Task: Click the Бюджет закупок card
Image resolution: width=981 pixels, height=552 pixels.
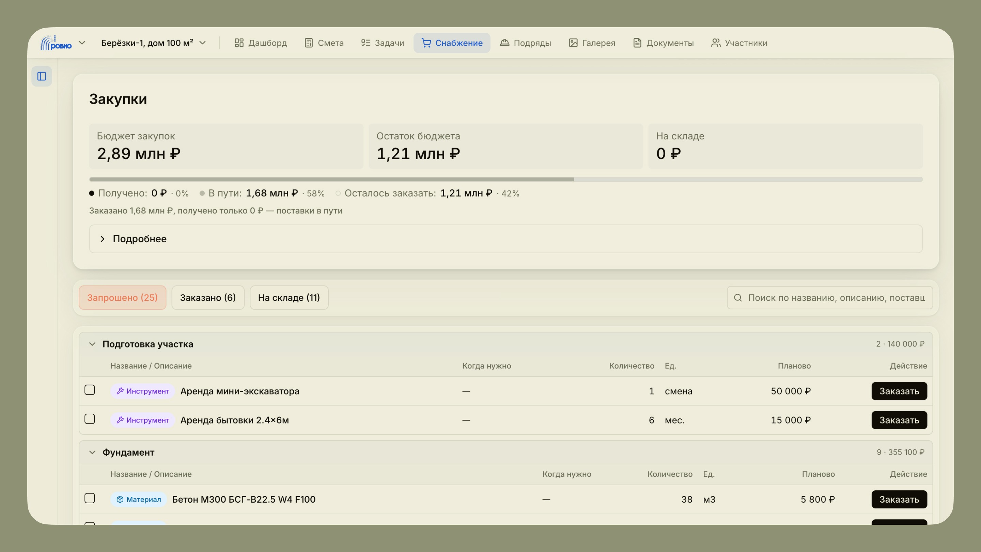Action: [226, 146]
